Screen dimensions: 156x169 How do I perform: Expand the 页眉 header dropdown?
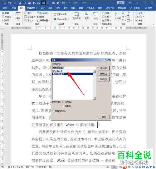(x=110, y=13)
